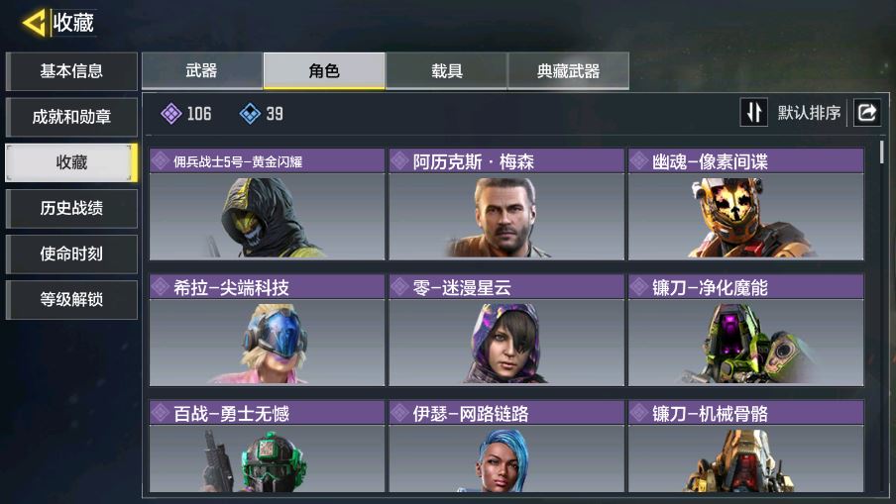Image resolution: width=896 pixels, height=504 pixels.
Task: Toggle the sort order arrows icon
Action: click(753, 113)
